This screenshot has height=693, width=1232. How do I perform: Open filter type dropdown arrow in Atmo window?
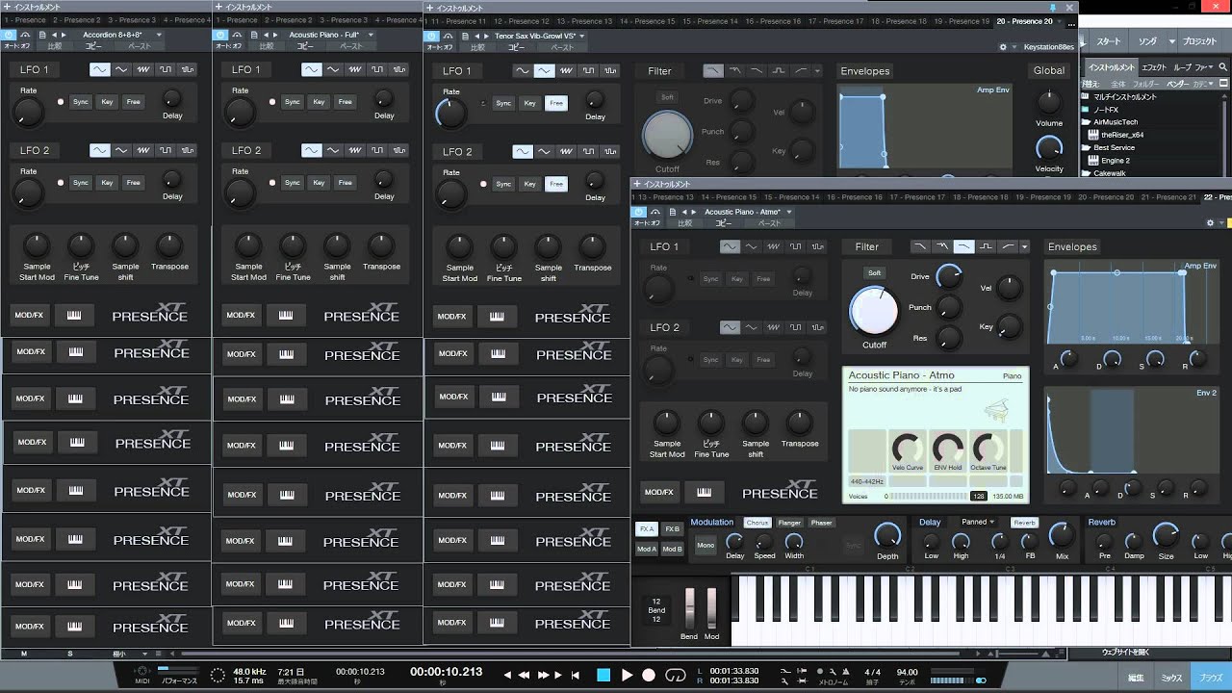(1024, 246)
